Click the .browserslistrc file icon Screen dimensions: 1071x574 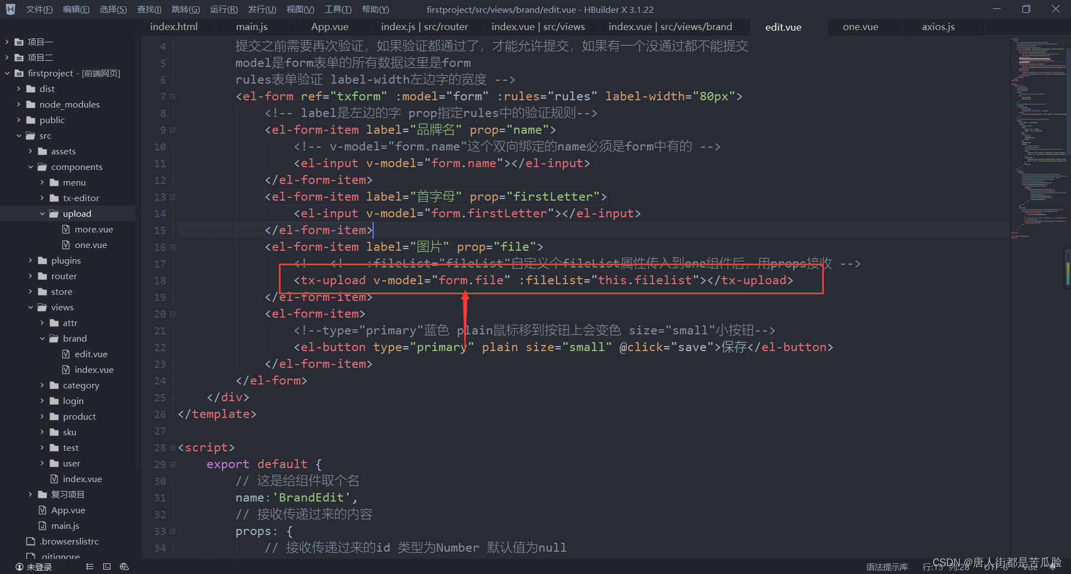pyautogui.click(x=31, y=541)
